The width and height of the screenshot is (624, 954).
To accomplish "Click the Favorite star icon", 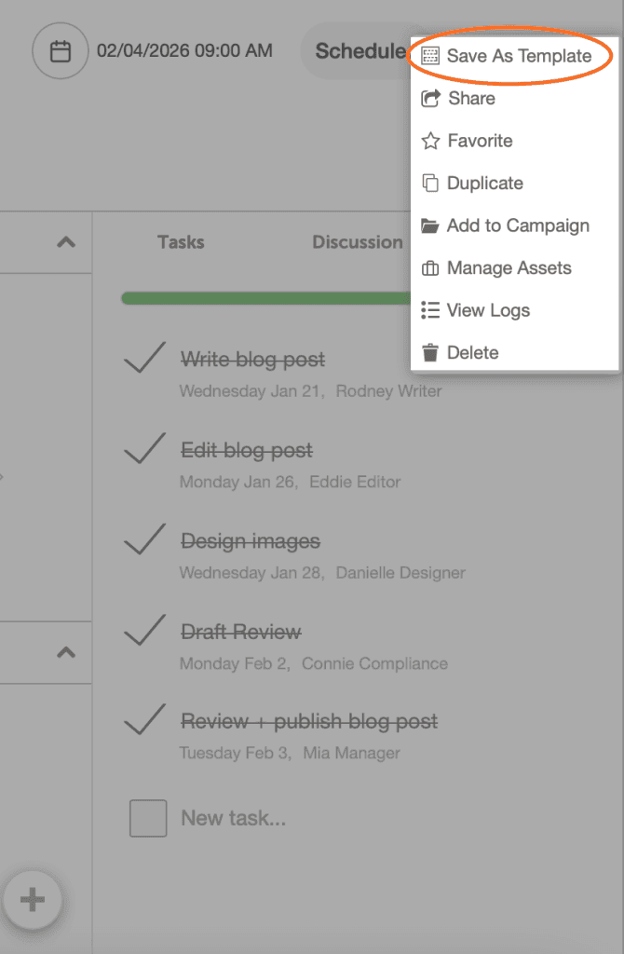I will (431, 141).
